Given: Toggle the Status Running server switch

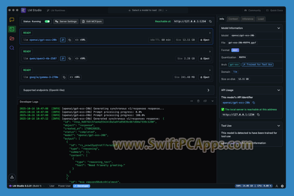Looking at the screenshot, I should (47, 21).
